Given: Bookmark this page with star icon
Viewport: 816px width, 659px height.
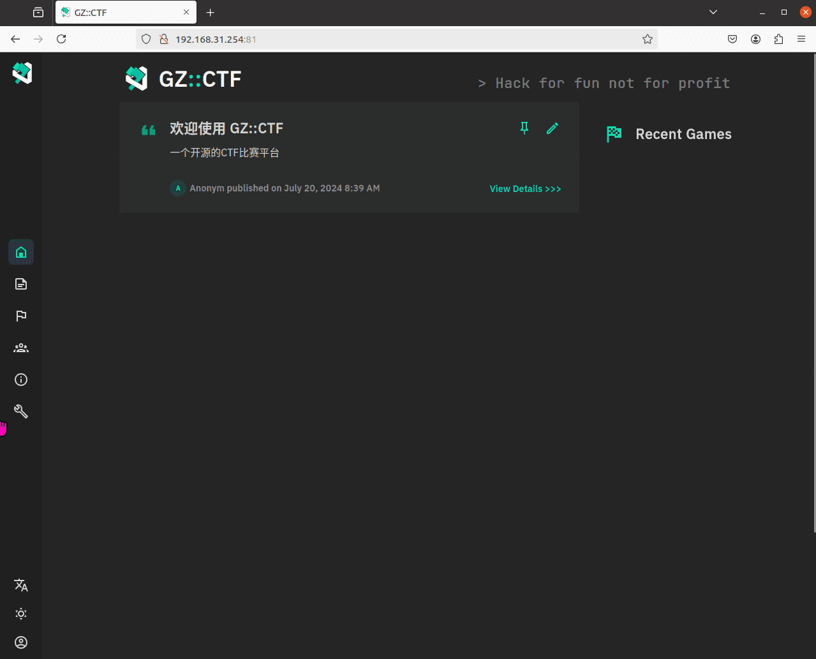Looking at the screenshot, I should [648, 39].
